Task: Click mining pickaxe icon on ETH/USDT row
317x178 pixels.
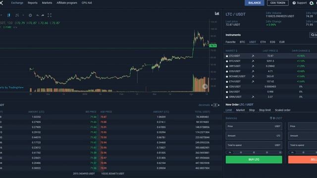Action: pyautogui.click(x=253, y=82)
